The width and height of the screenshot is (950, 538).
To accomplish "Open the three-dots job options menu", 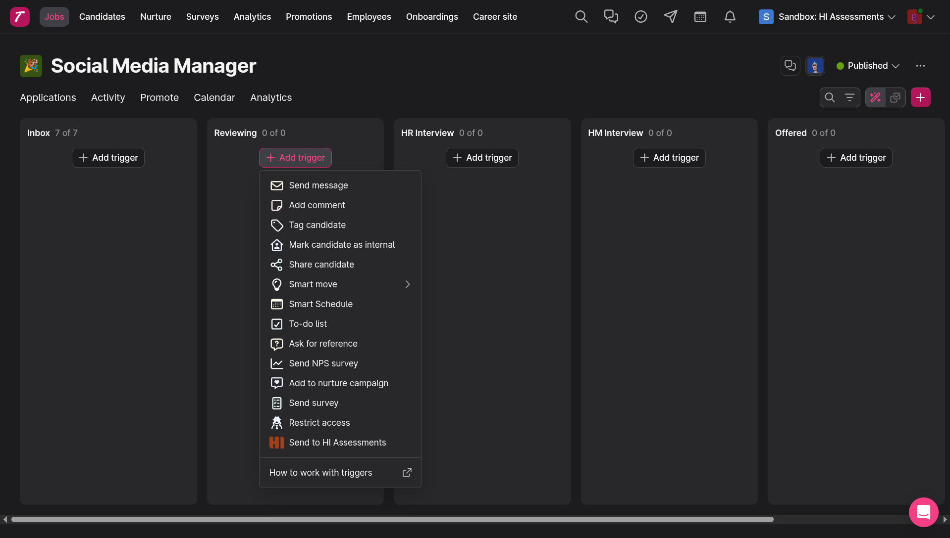I will pyautogui.click(x=920, y=66).
